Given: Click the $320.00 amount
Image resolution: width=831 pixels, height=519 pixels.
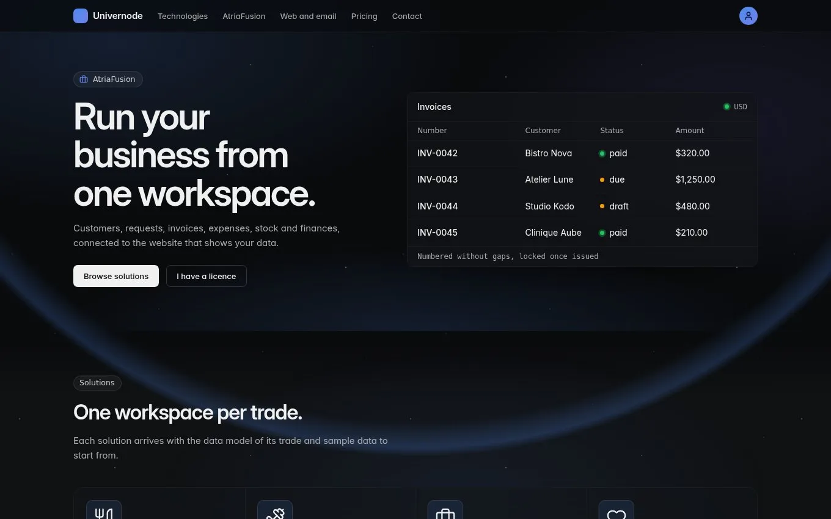Looking at the screenshot, I should pyautogui.click(x=692, y=153).
